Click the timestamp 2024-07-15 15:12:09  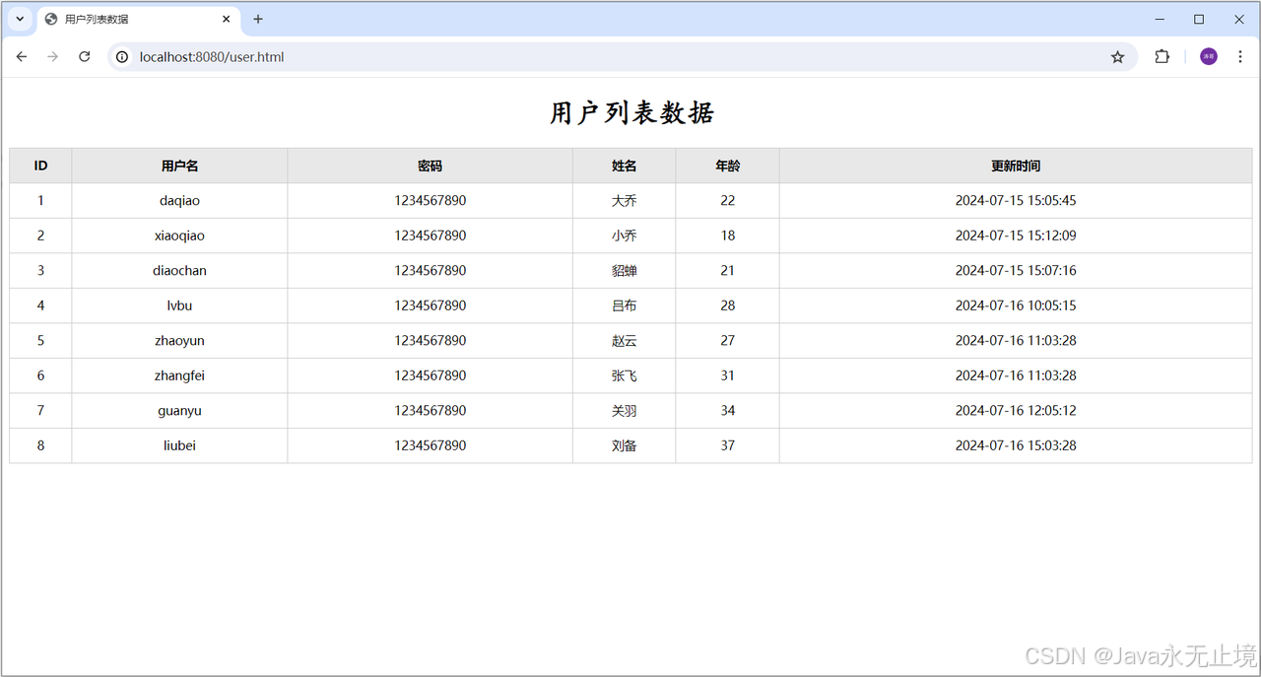point(1016,236)
